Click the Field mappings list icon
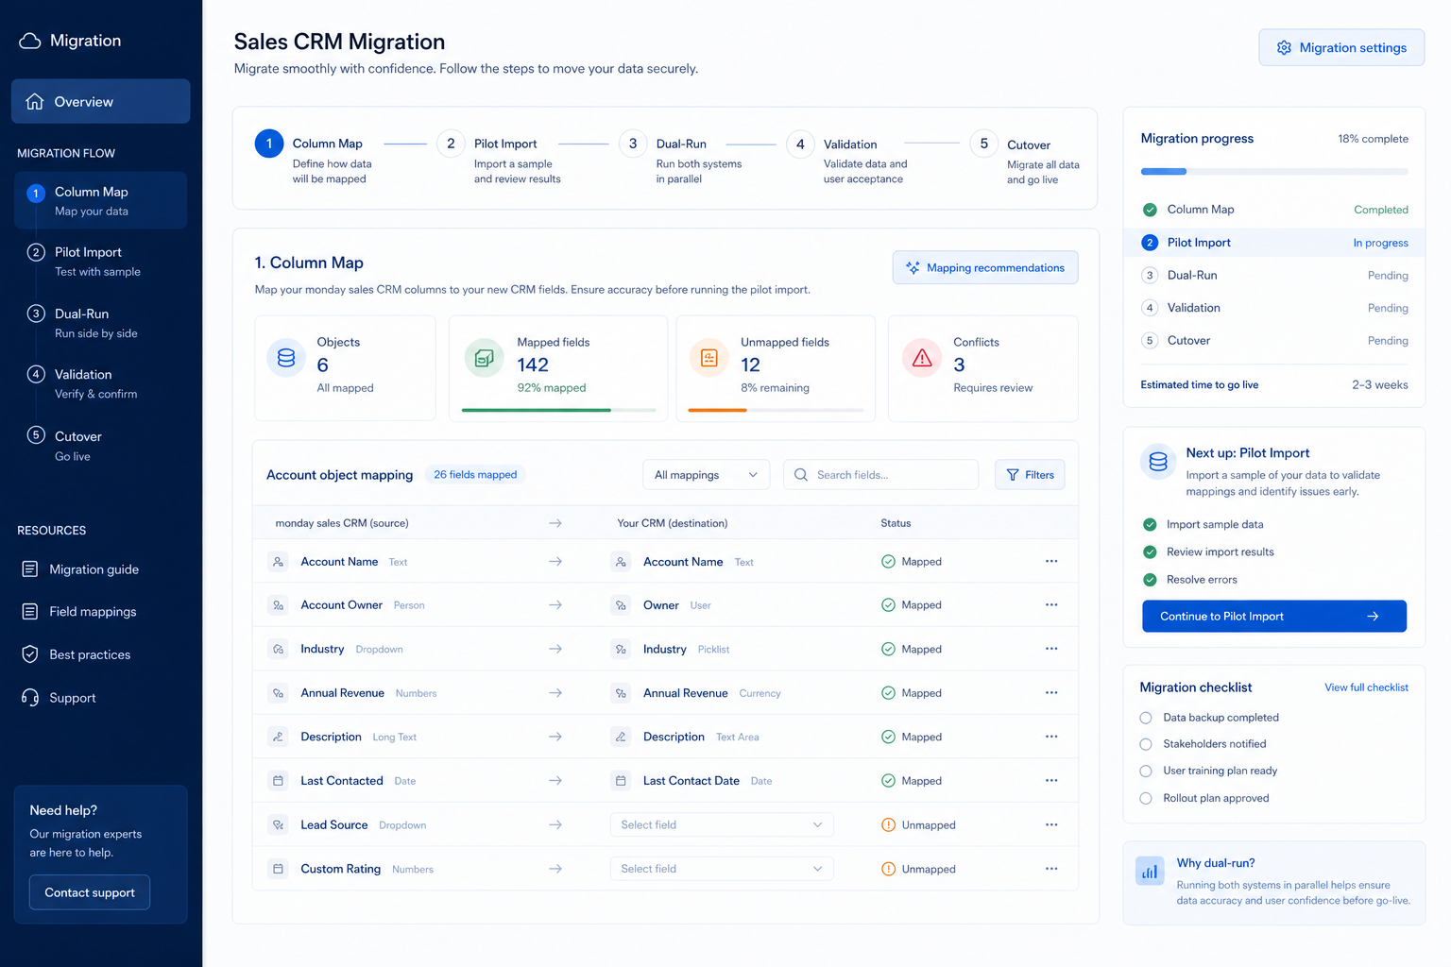The width and height of the screenshot is (1451, 967). coord(30,612)
